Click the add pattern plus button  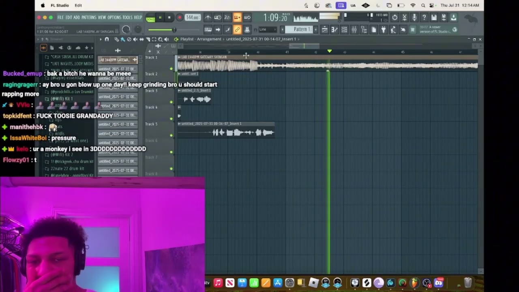pos(315,29)
